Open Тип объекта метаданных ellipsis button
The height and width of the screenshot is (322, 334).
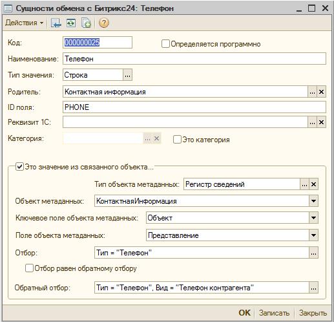[304, 184]
